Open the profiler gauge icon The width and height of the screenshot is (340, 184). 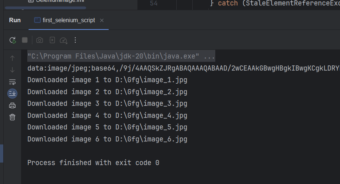(x=64, y=40)
